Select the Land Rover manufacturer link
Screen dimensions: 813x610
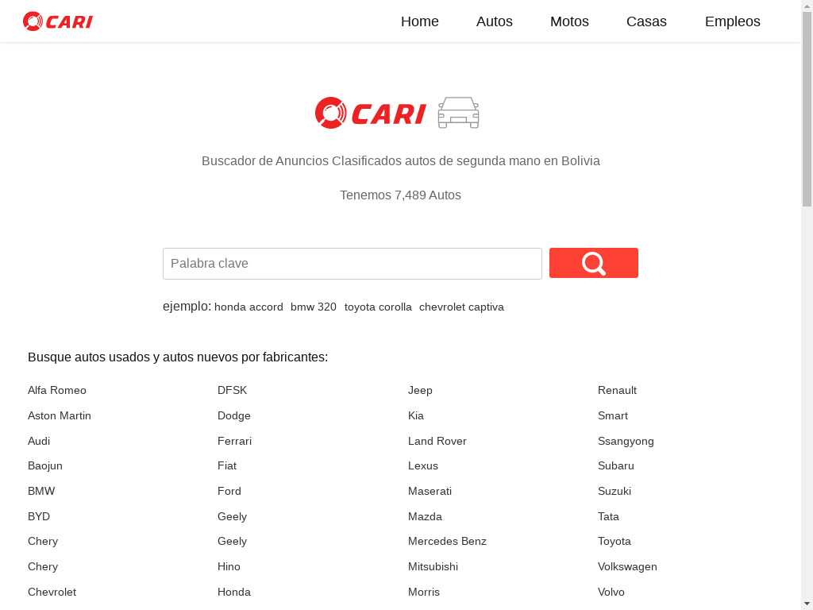pyautogui.click(x=437, y=441)
